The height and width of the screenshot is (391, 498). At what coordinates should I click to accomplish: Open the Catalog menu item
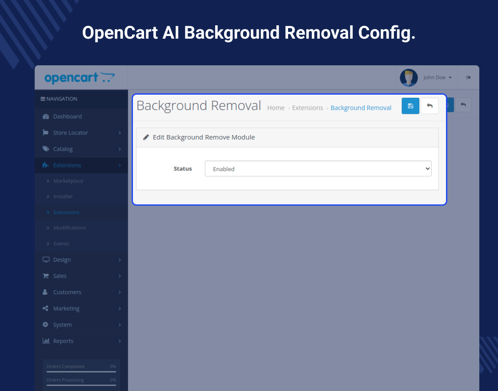81,149
